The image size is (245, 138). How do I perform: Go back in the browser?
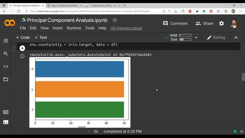pos(4,11)
